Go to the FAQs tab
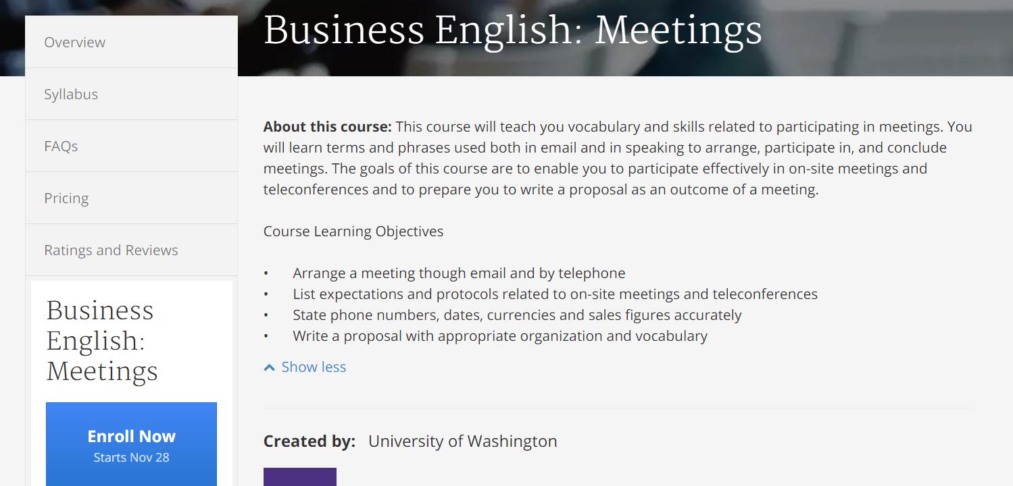Screen dimensions: 1013x486 tap(61, 146)
